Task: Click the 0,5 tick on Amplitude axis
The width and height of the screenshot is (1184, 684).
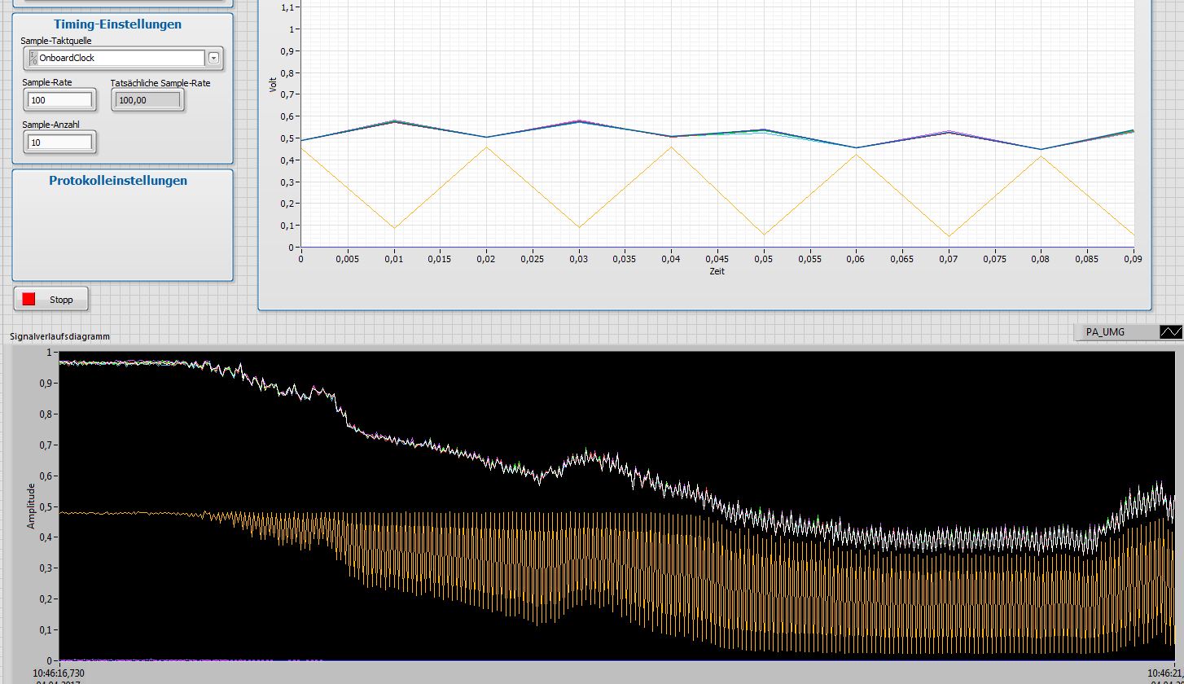Action: tap(46, 507)
